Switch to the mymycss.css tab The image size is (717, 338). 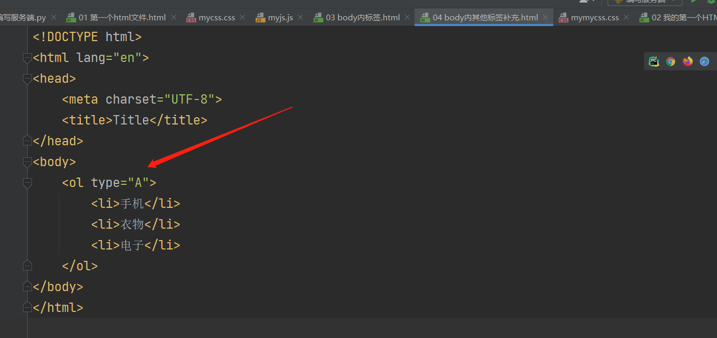pos(595,18)
